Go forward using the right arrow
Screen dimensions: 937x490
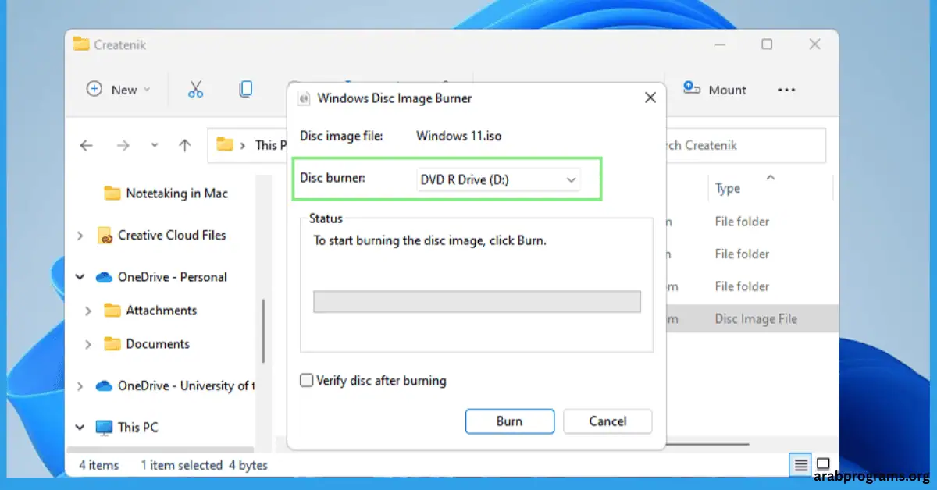tap(123, 145)
